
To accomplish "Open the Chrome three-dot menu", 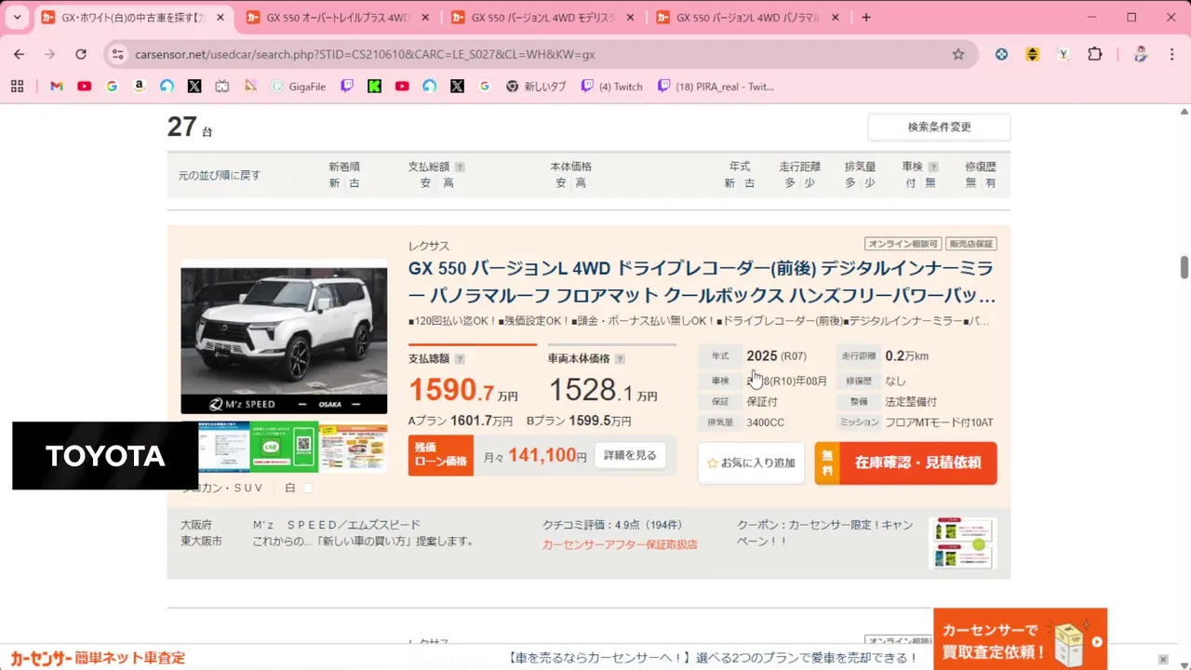I will tap(1172, 54).
